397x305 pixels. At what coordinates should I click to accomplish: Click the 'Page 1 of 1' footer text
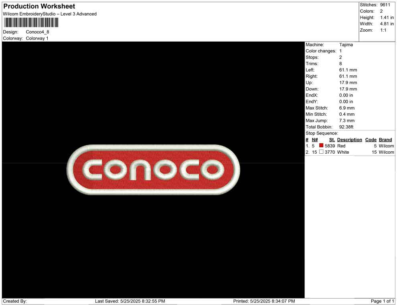click(382, 301)
